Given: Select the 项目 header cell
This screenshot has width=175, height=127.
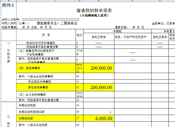Looking at the screenshot, I should [46, 35].
